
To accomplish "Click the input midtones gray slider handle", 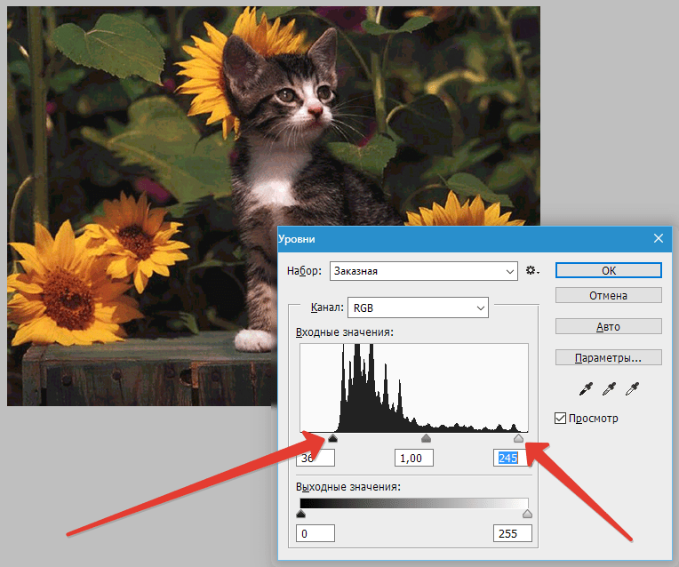I will coord(426,438).
